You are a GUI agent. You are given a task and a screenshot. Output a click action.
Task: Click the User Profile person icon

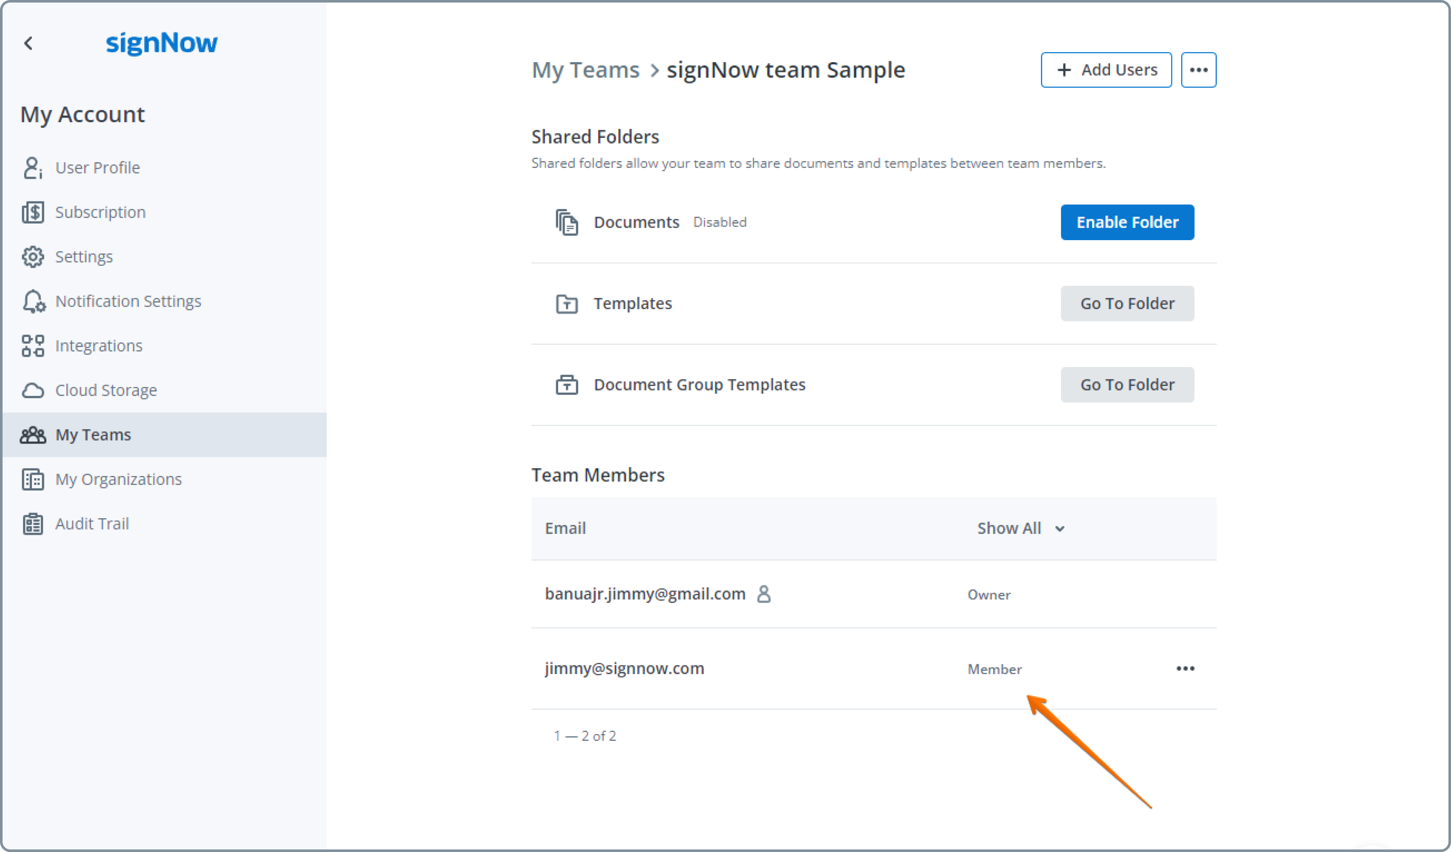pos(33,167)
